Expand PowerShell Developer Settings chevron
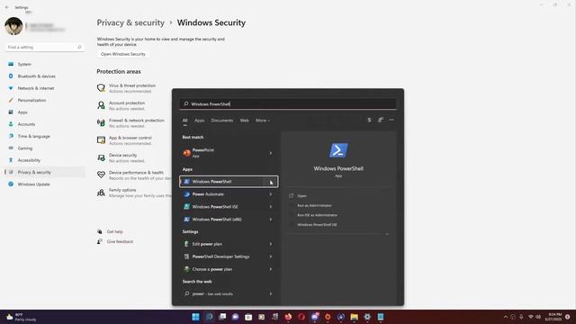Screen dimensions: 576x324 coord(271,256)
